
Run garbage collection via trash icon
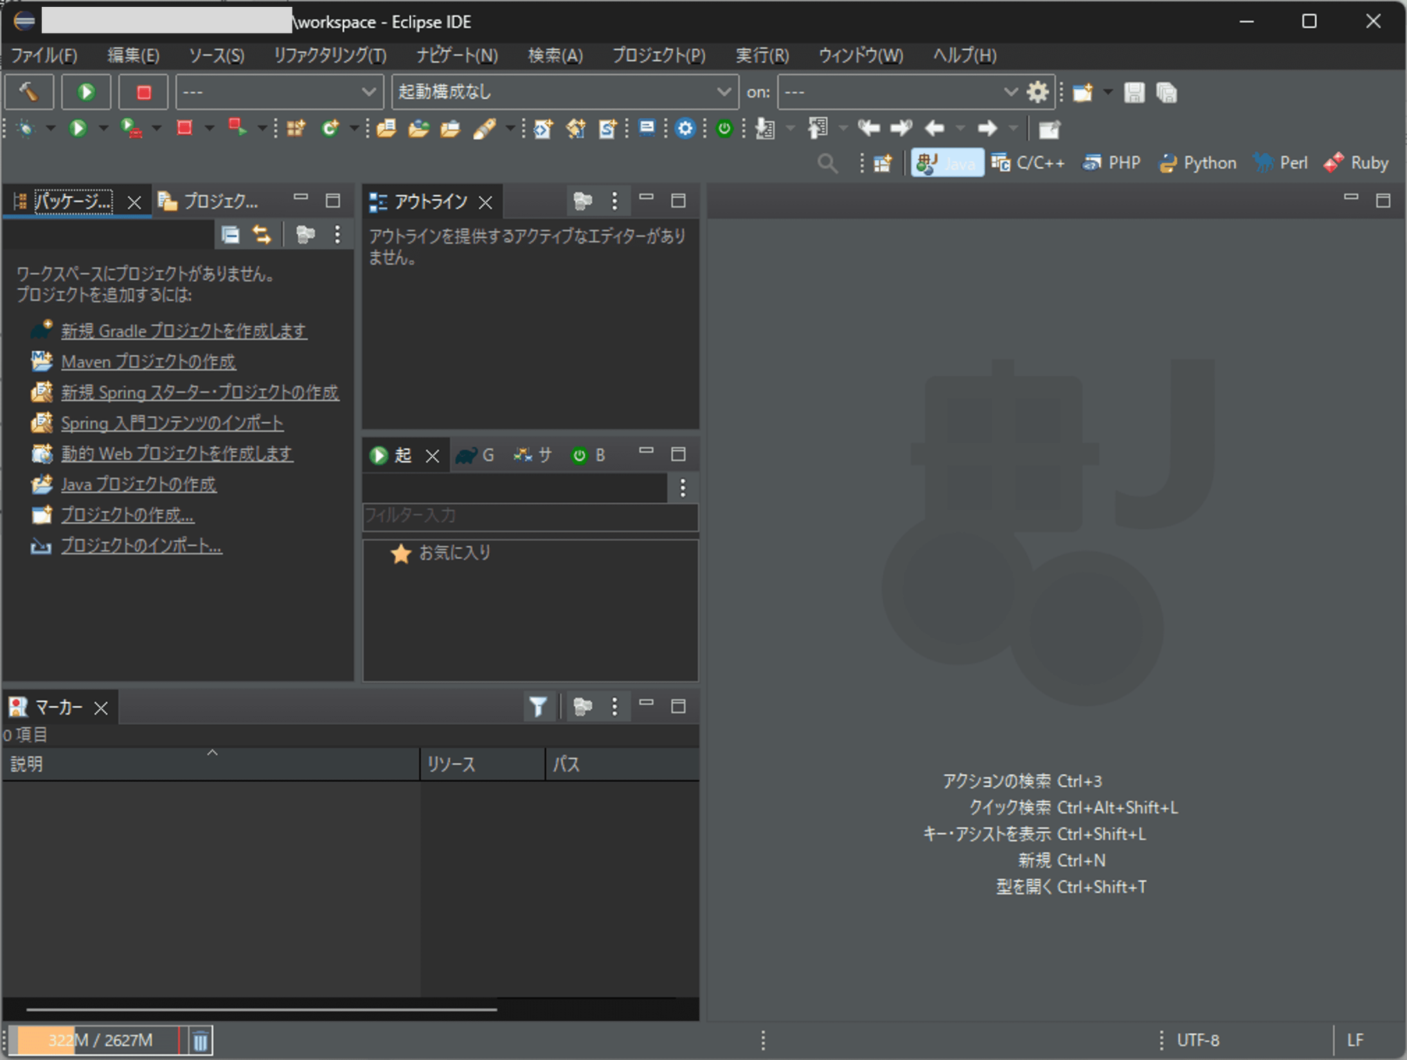(201, 1040)
